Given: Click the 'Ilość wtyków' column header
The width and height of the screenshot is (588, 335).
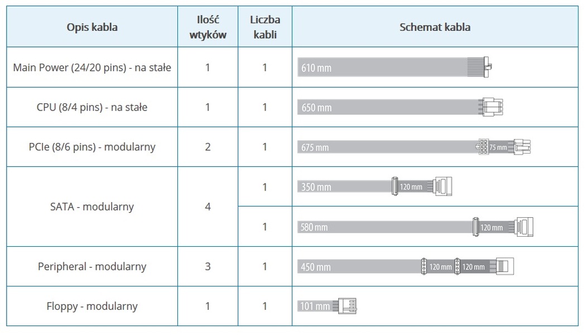Looking at the screenshot, I should point(208,27).
